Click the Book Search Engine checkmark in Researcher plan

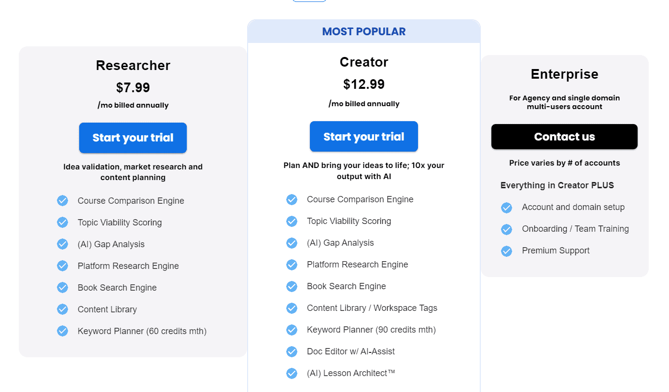63,287
